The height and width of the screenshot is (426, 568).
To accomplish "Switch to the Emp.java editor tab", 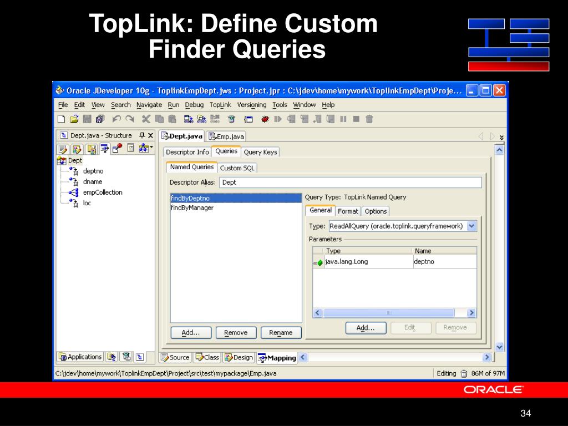I will [x=226, y=136].
